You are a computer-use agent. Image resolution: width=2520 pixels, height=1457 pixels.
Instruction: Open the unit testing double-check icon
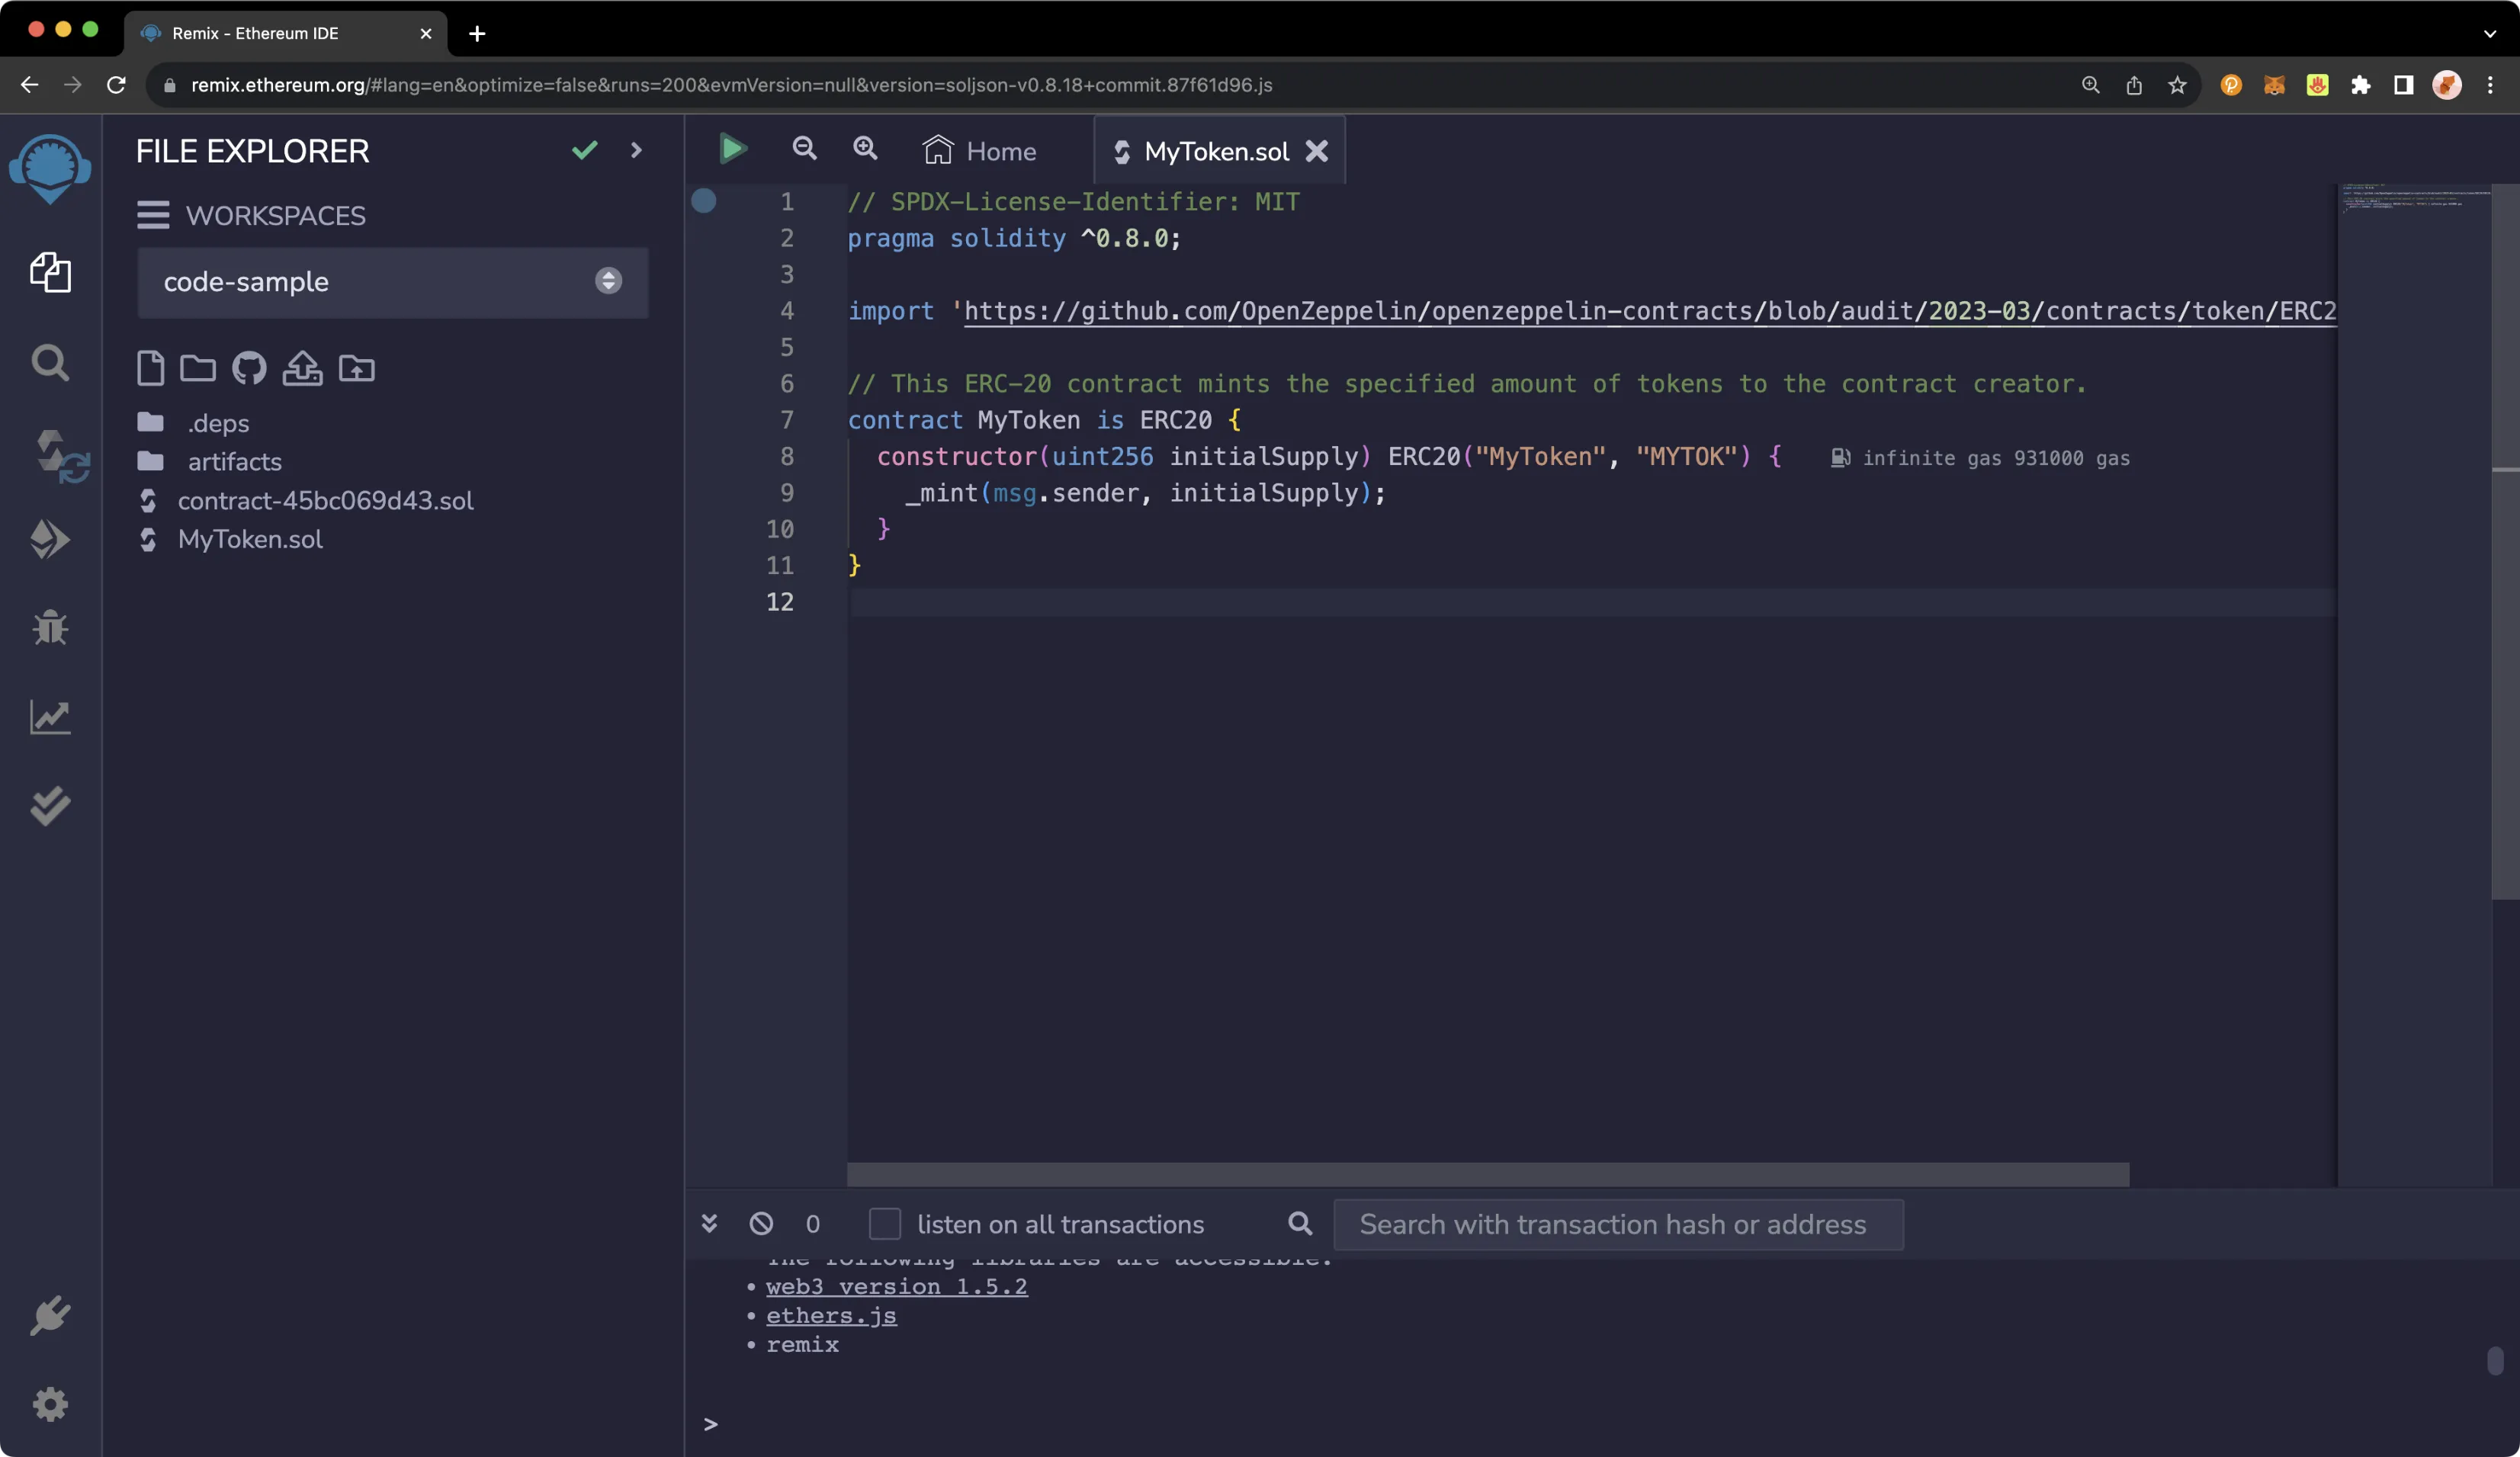tap(50, 806)
